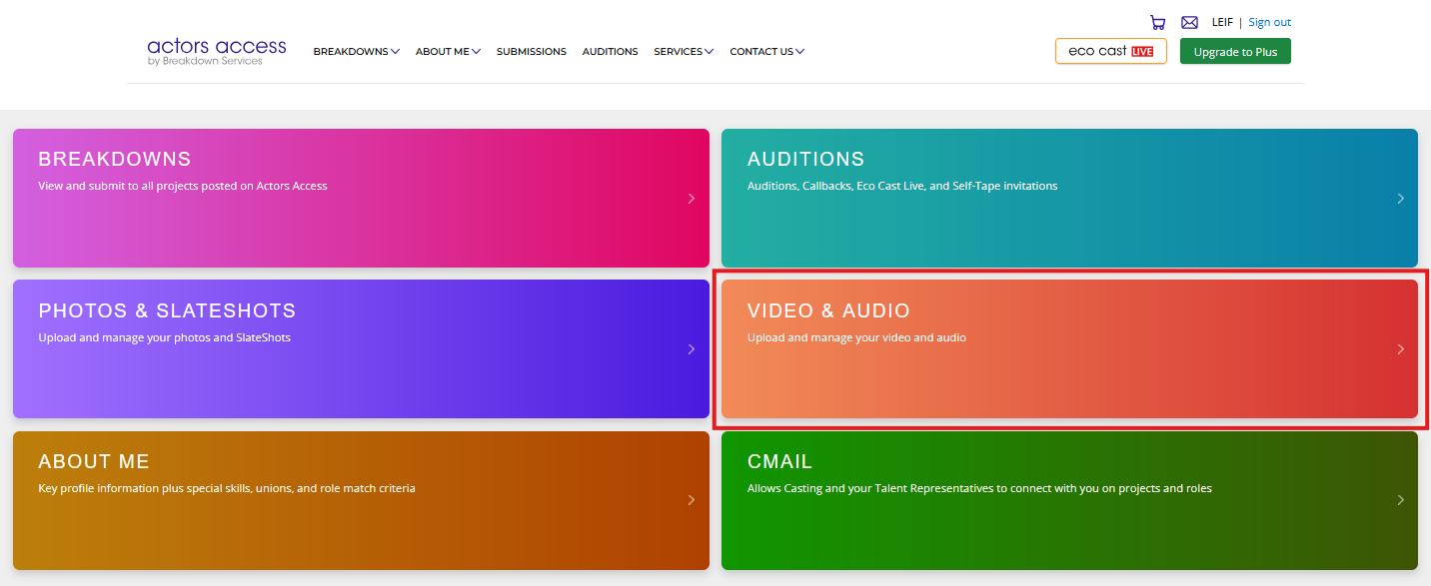Open the mail envelope icon
This screenshot has width=1431, height=586.
tap(1189, 22)
